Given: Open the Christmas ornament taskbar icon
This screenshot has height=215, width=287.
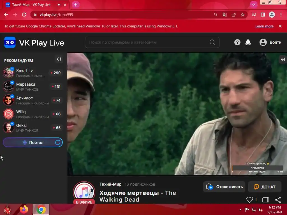Looking at the screenshot, I should (7, 210).
